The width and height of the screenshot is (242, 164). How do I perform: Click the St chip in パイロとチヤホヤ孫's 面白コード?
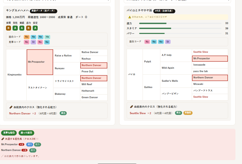pos(168,42)
